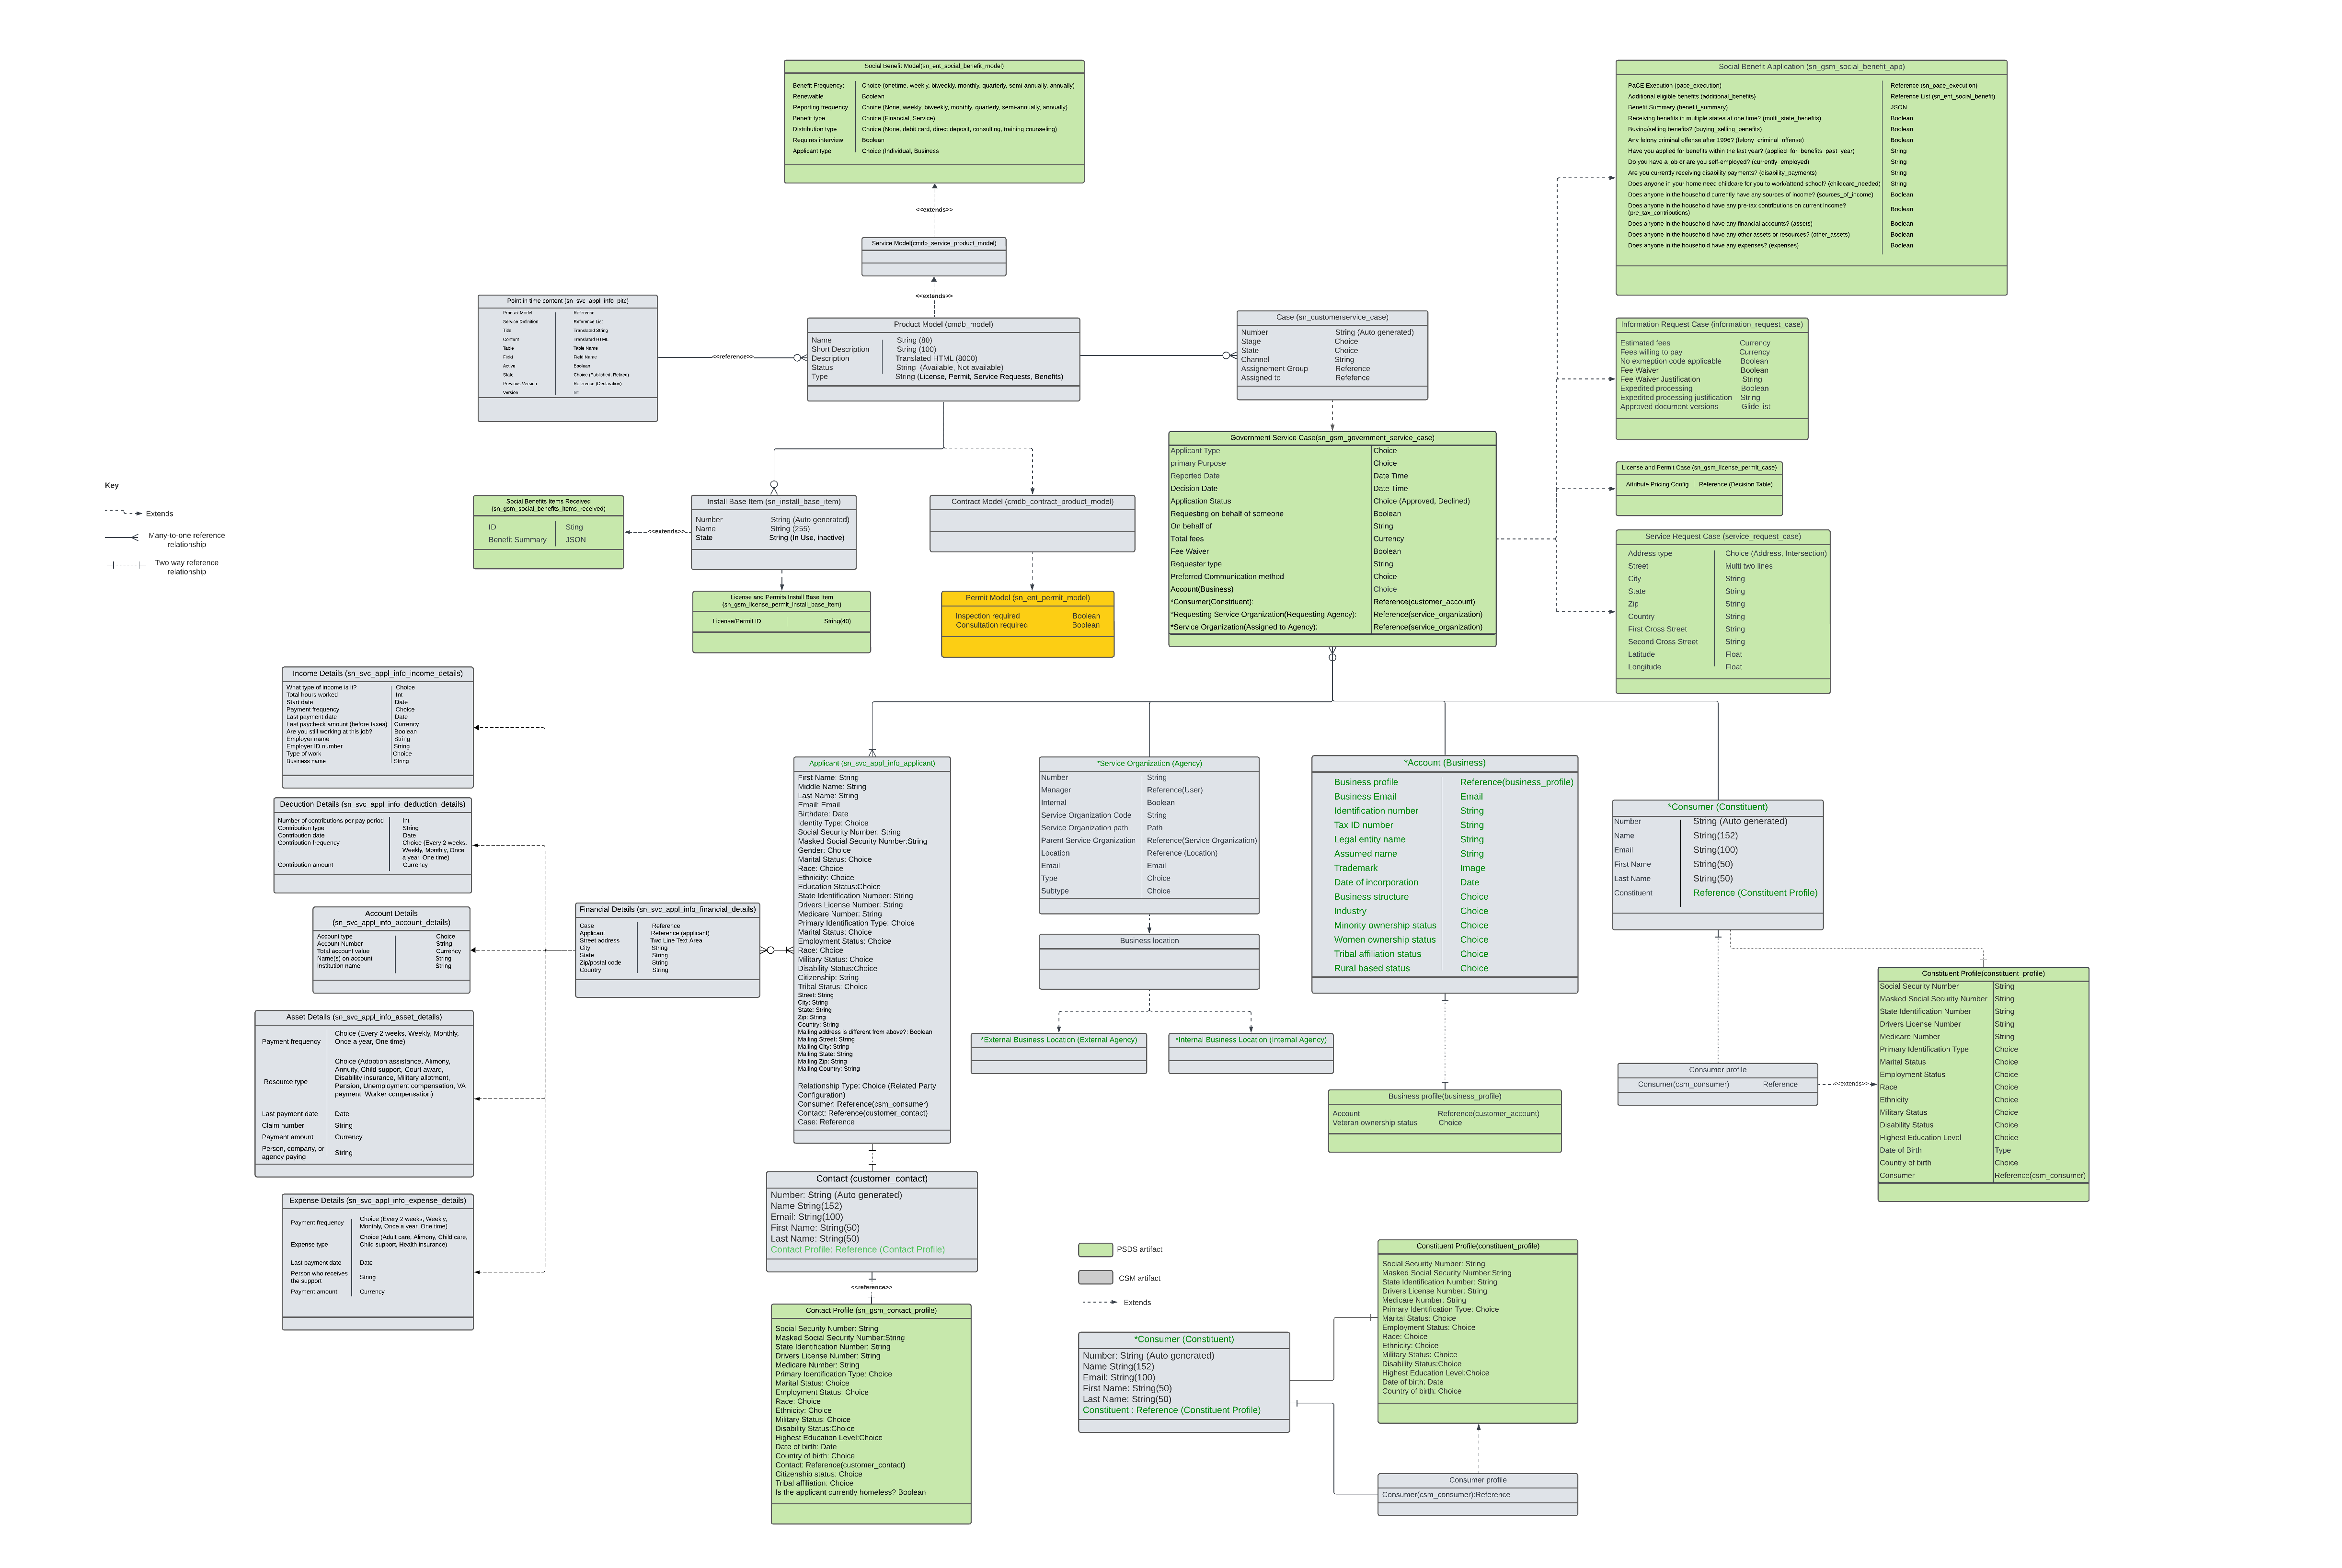Click License and Permits Install Base Item header
Image resolution: width=2342 pixels, height=1568 pixels.
pos(781,601)
